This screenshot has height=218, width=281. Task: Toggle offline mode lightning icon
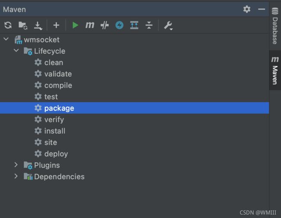(119, 25)
